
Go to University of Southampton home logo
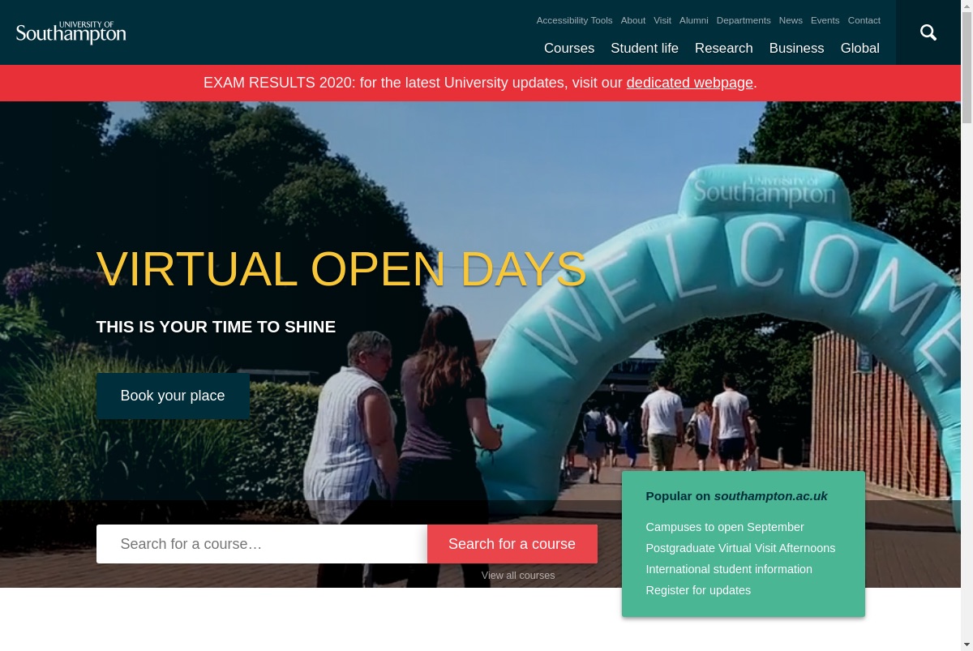click(x=71, y=32)
